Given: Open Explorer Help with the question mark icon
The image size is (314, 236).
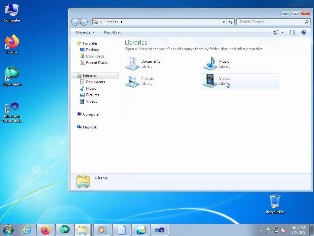Looking at the screenshot, I should click(304, 32).
